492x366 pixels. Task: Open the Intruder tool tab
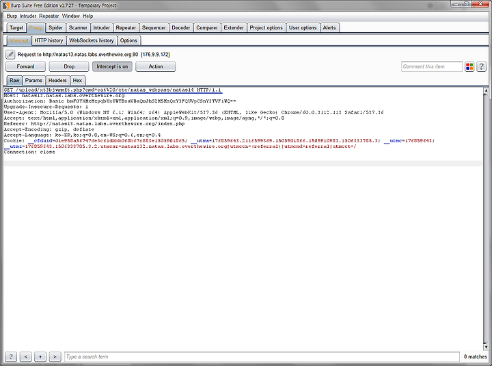click(x=101, y=27)
